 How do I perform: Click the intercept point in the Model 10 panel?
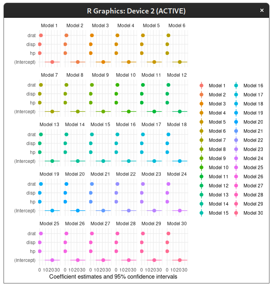click(129, 111)
